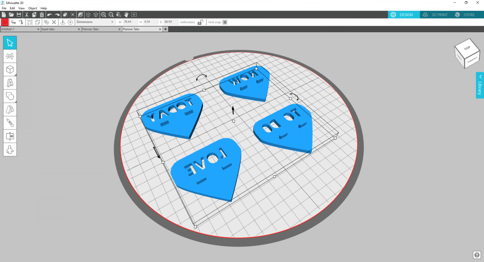Cut selection with the scissors icon
This screenshot has height=262, width=484.
27,15
